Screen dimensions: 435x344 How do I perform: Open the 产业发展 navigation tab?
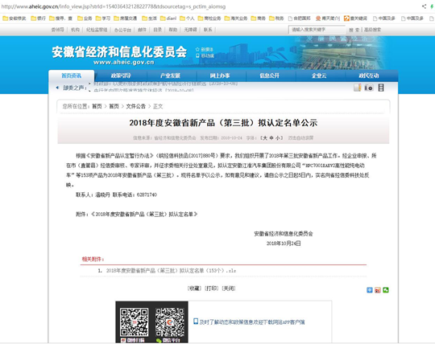[x=170, y=76]
